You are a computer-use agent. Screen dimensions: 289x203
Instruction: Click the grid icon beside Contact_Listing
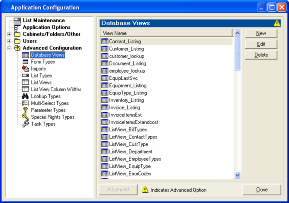(x=105, y=41)
